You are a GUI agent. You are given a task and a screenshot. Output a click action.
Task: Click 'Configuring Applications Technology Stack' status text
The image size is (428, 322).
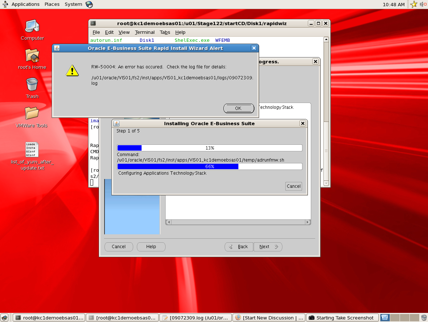[x=162, y=173]
